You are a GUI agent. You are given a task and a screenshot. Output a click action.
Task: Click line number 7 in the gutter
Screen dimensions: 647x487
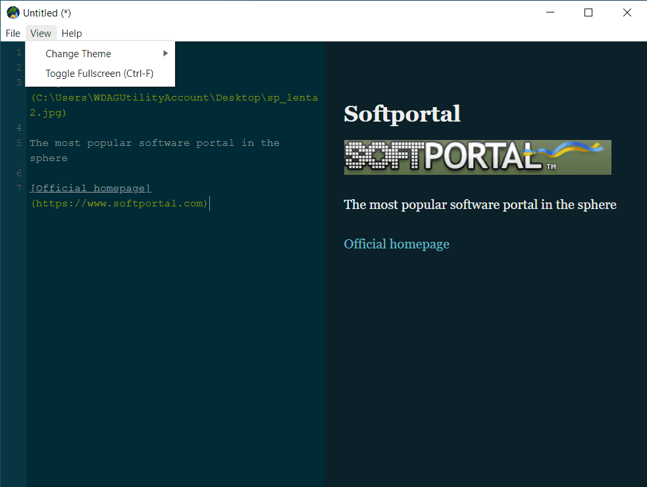(19, 188)
